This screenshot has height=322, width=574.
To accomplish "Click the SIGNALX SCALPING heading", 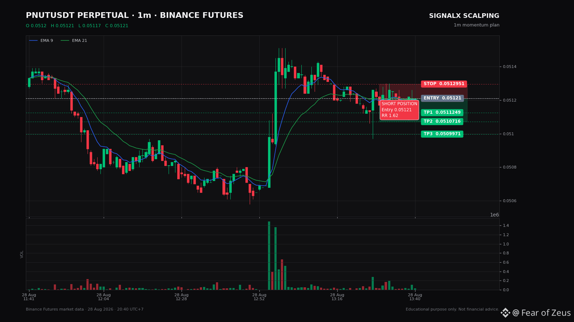I will pos(464,16).
